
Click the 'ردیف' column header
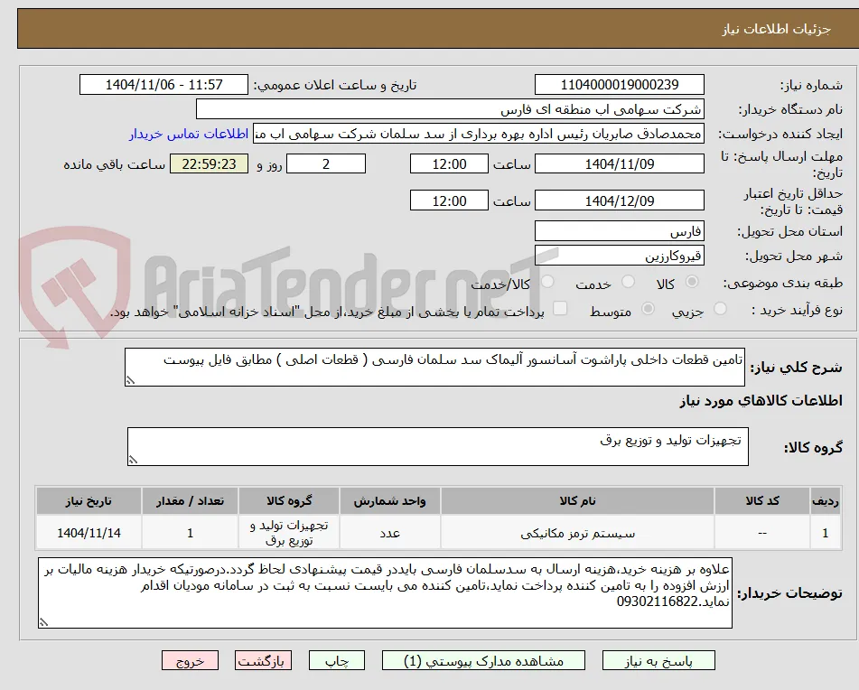(x=825, y=500)
